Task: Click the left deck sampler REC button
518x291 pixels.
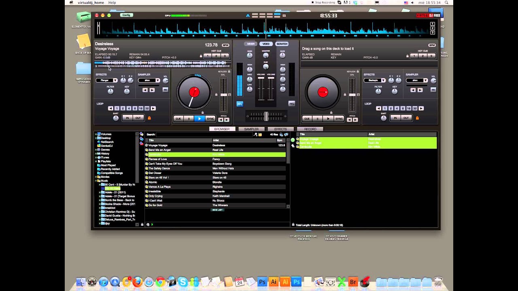Action: (166, 90)
